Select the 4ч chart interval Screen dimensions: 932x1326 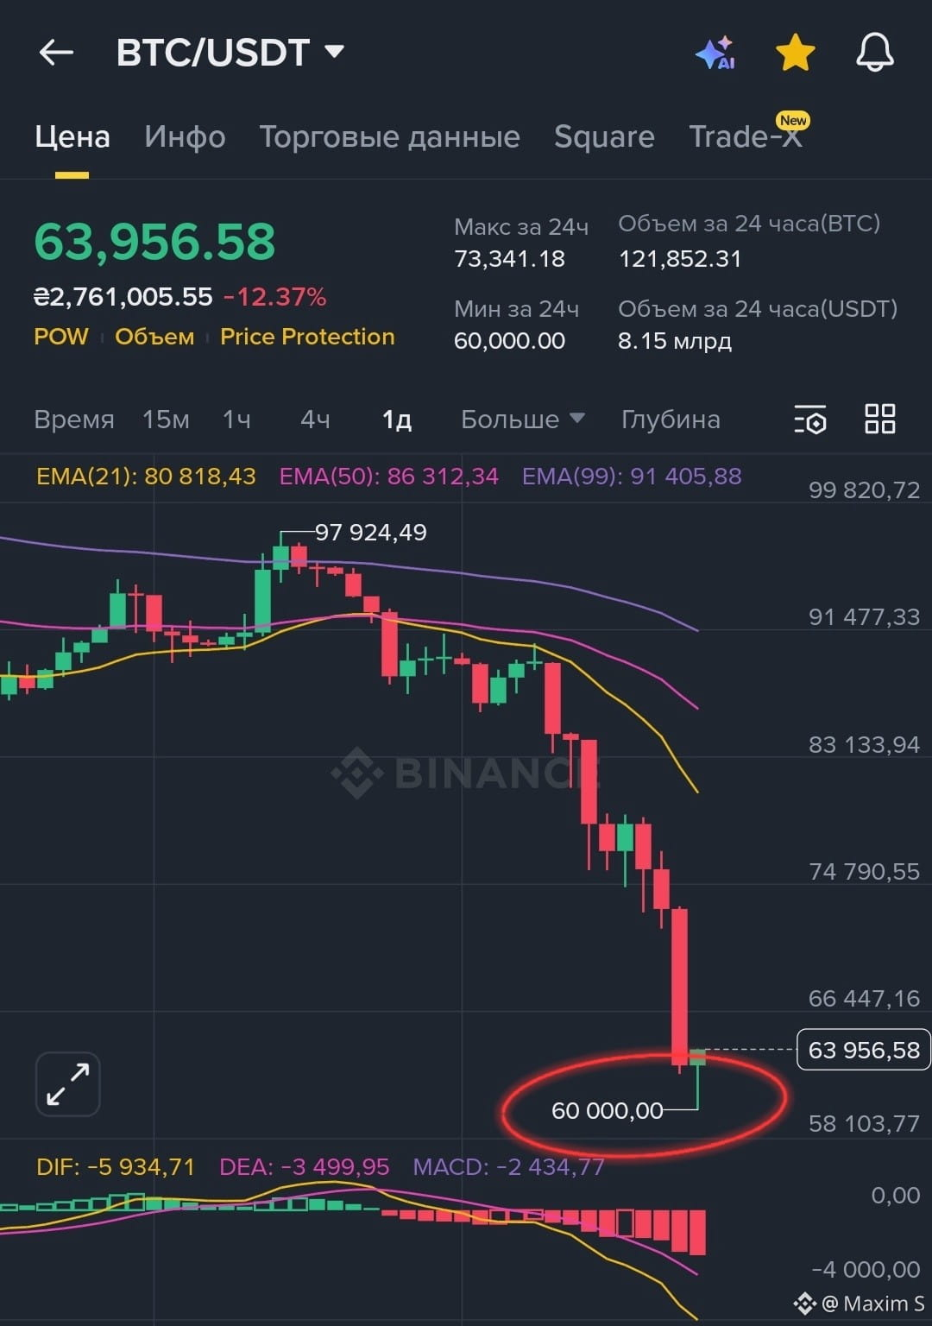(x=315, y=420)
